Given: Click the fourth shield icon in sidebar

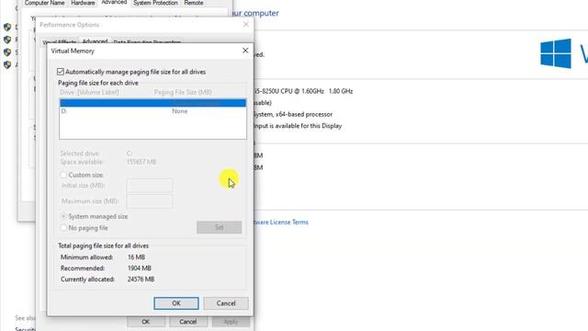Looking at the screenshot, I should coord(7,64).
